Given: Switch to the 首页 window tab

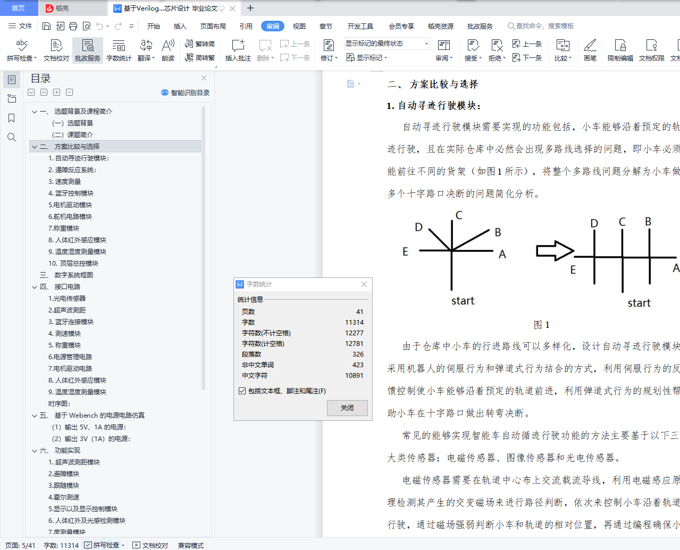Looking at the screenshot, I should point(19,8).
